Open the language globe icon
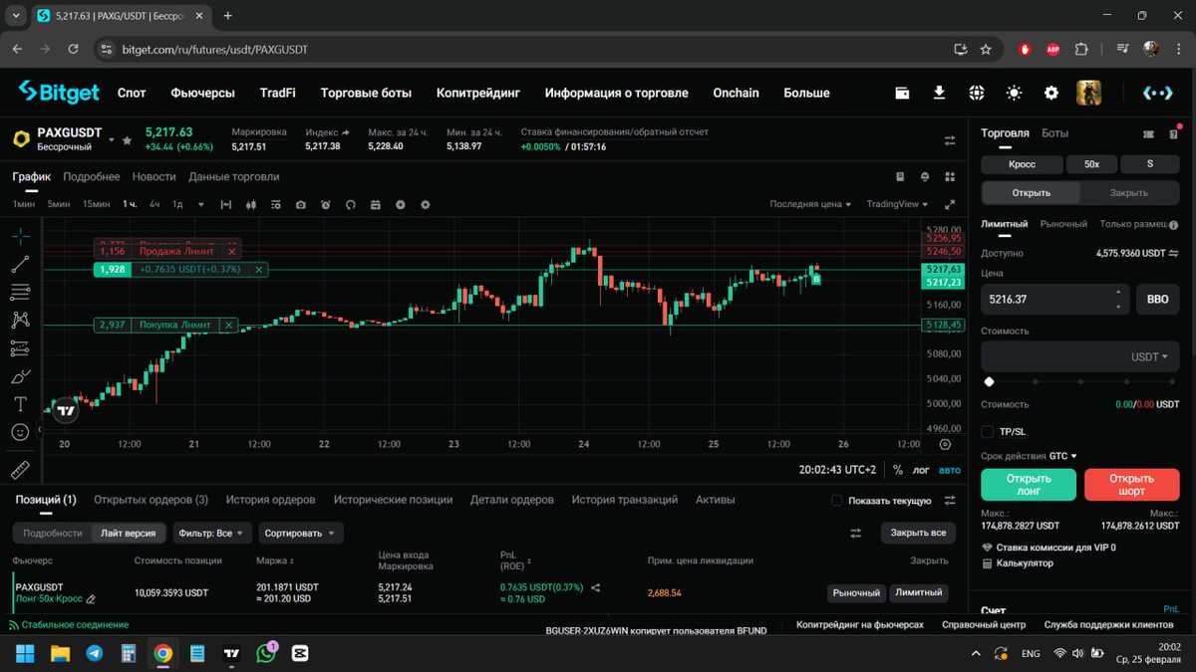This screenshot has height=672, width=1196. tap(977, 93)
